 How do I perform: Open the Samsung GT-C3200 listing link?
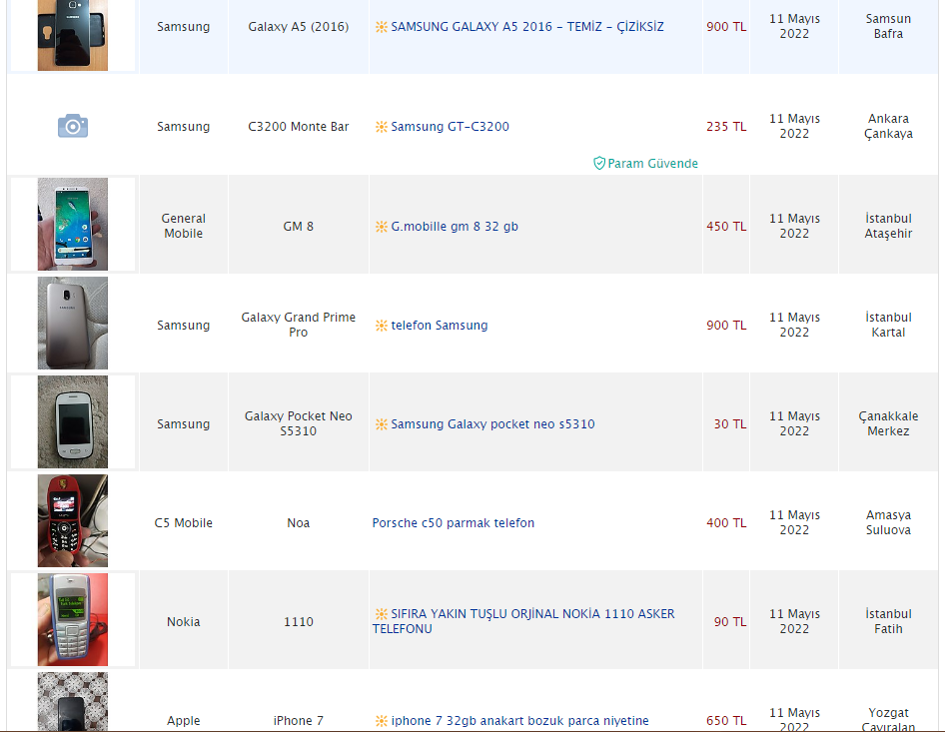451,127
